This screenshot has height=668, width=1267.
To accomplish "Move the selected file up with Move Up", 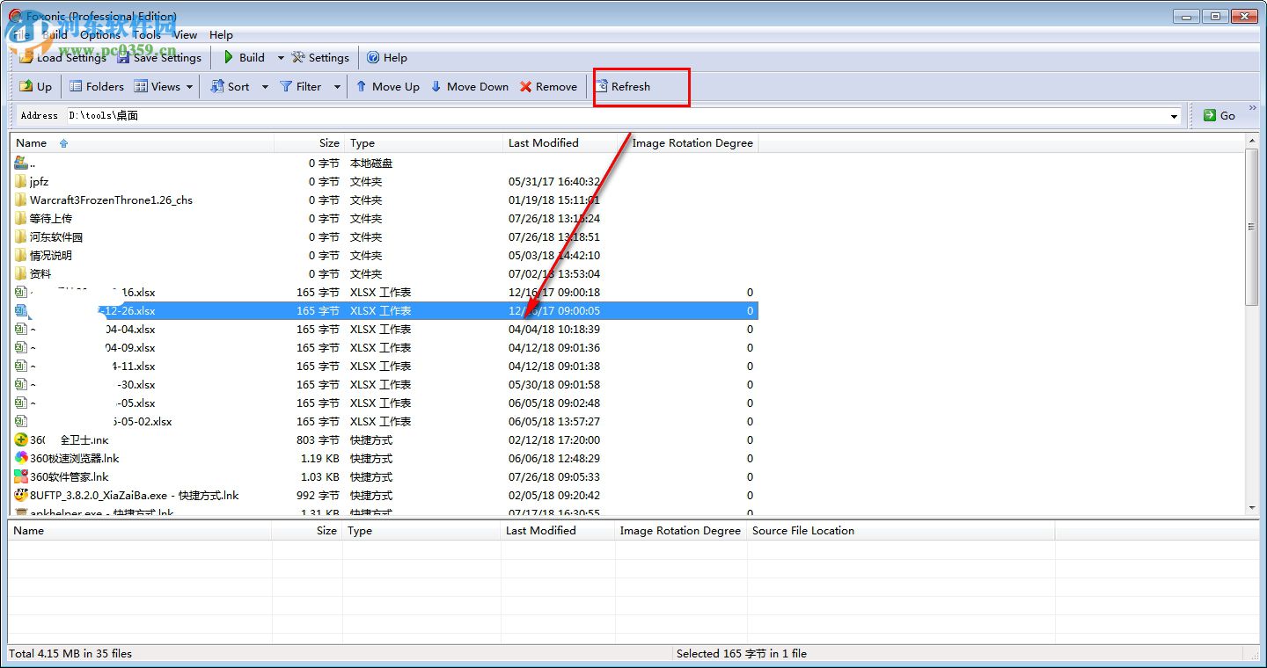I will (387, 87).
